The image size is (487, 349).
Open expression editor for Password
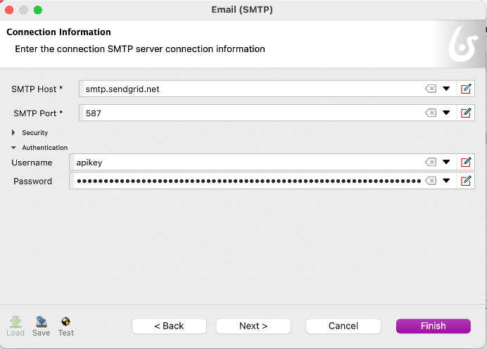(466, 181)
